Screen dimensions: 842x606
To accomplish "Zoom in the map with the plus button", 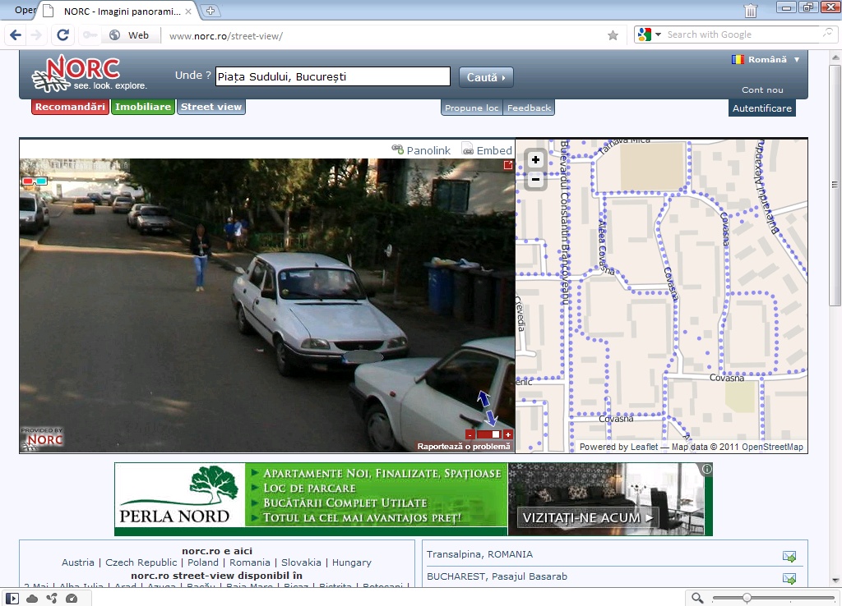I will coord(535,160).
